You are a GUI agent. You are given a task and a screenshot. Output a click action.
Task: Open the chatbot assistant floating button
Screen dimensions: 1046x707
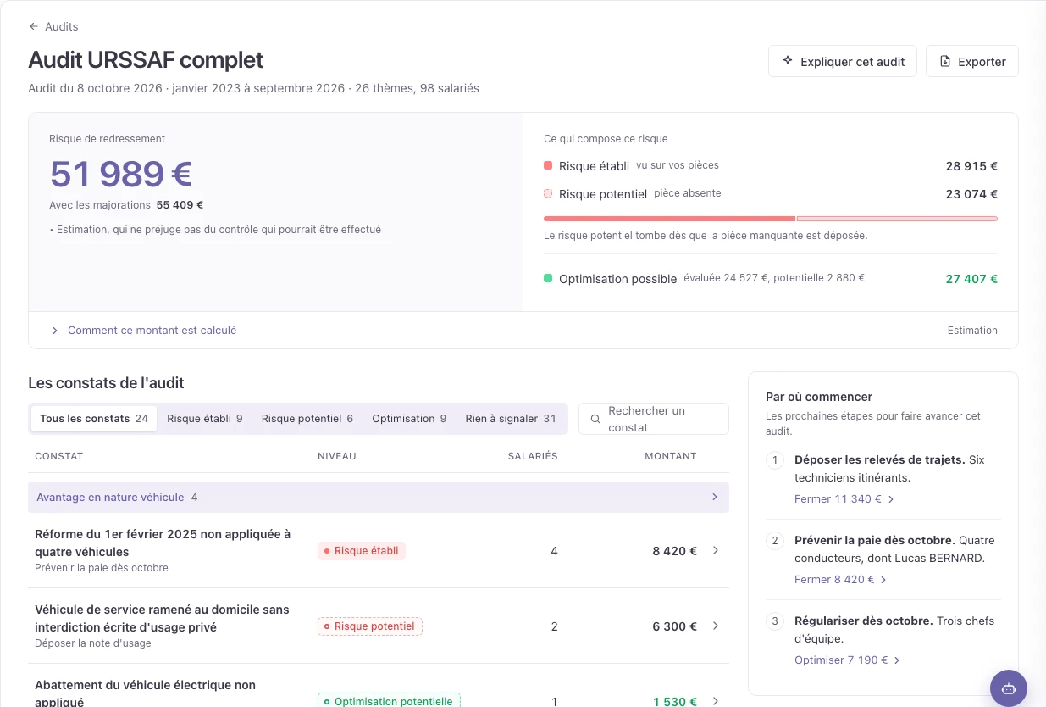click(1009, 688)
